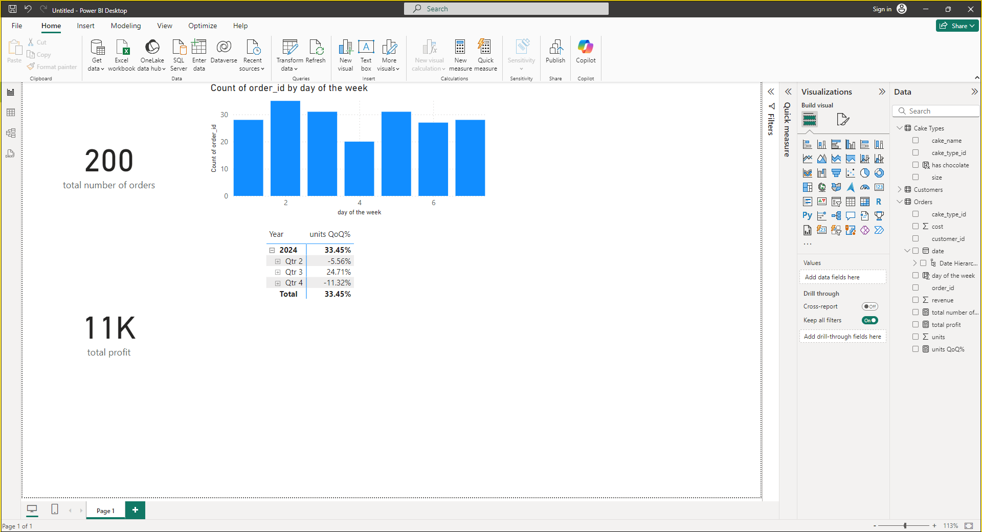Collapse the 2024 row in matrix
982x532 pixels.
[272, 250]
